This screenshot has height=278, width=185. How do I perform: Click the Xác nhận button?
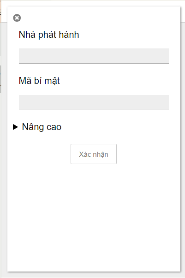tap(94, 154)
